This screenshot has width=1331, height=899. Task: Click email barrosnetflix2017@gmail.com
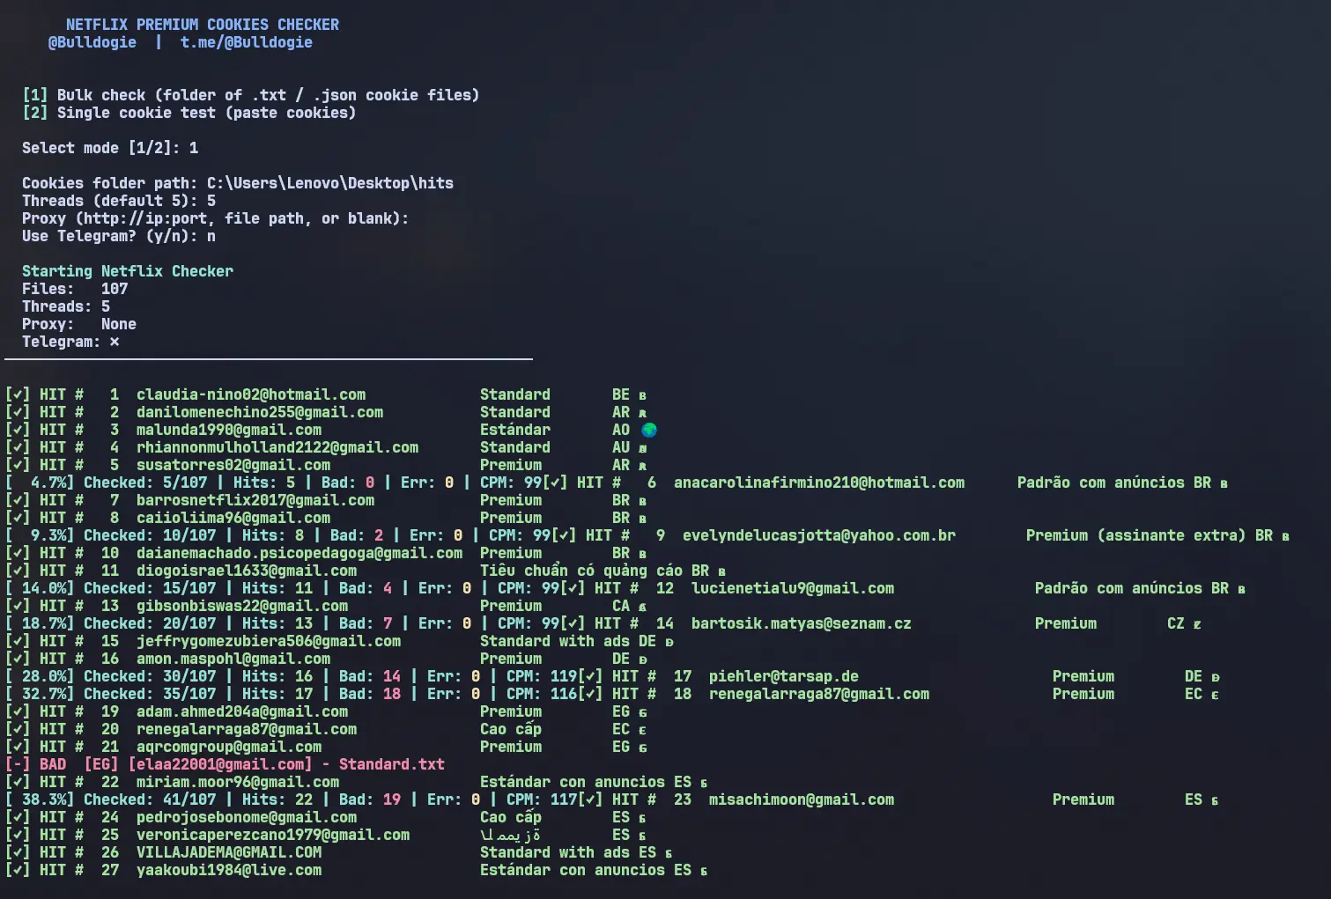[255, 500]
